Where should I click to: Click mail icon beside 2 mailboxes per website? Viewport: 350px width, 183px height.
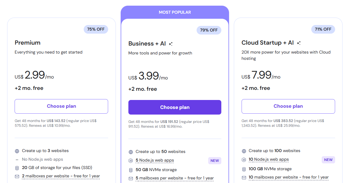(x=17, y=176)
